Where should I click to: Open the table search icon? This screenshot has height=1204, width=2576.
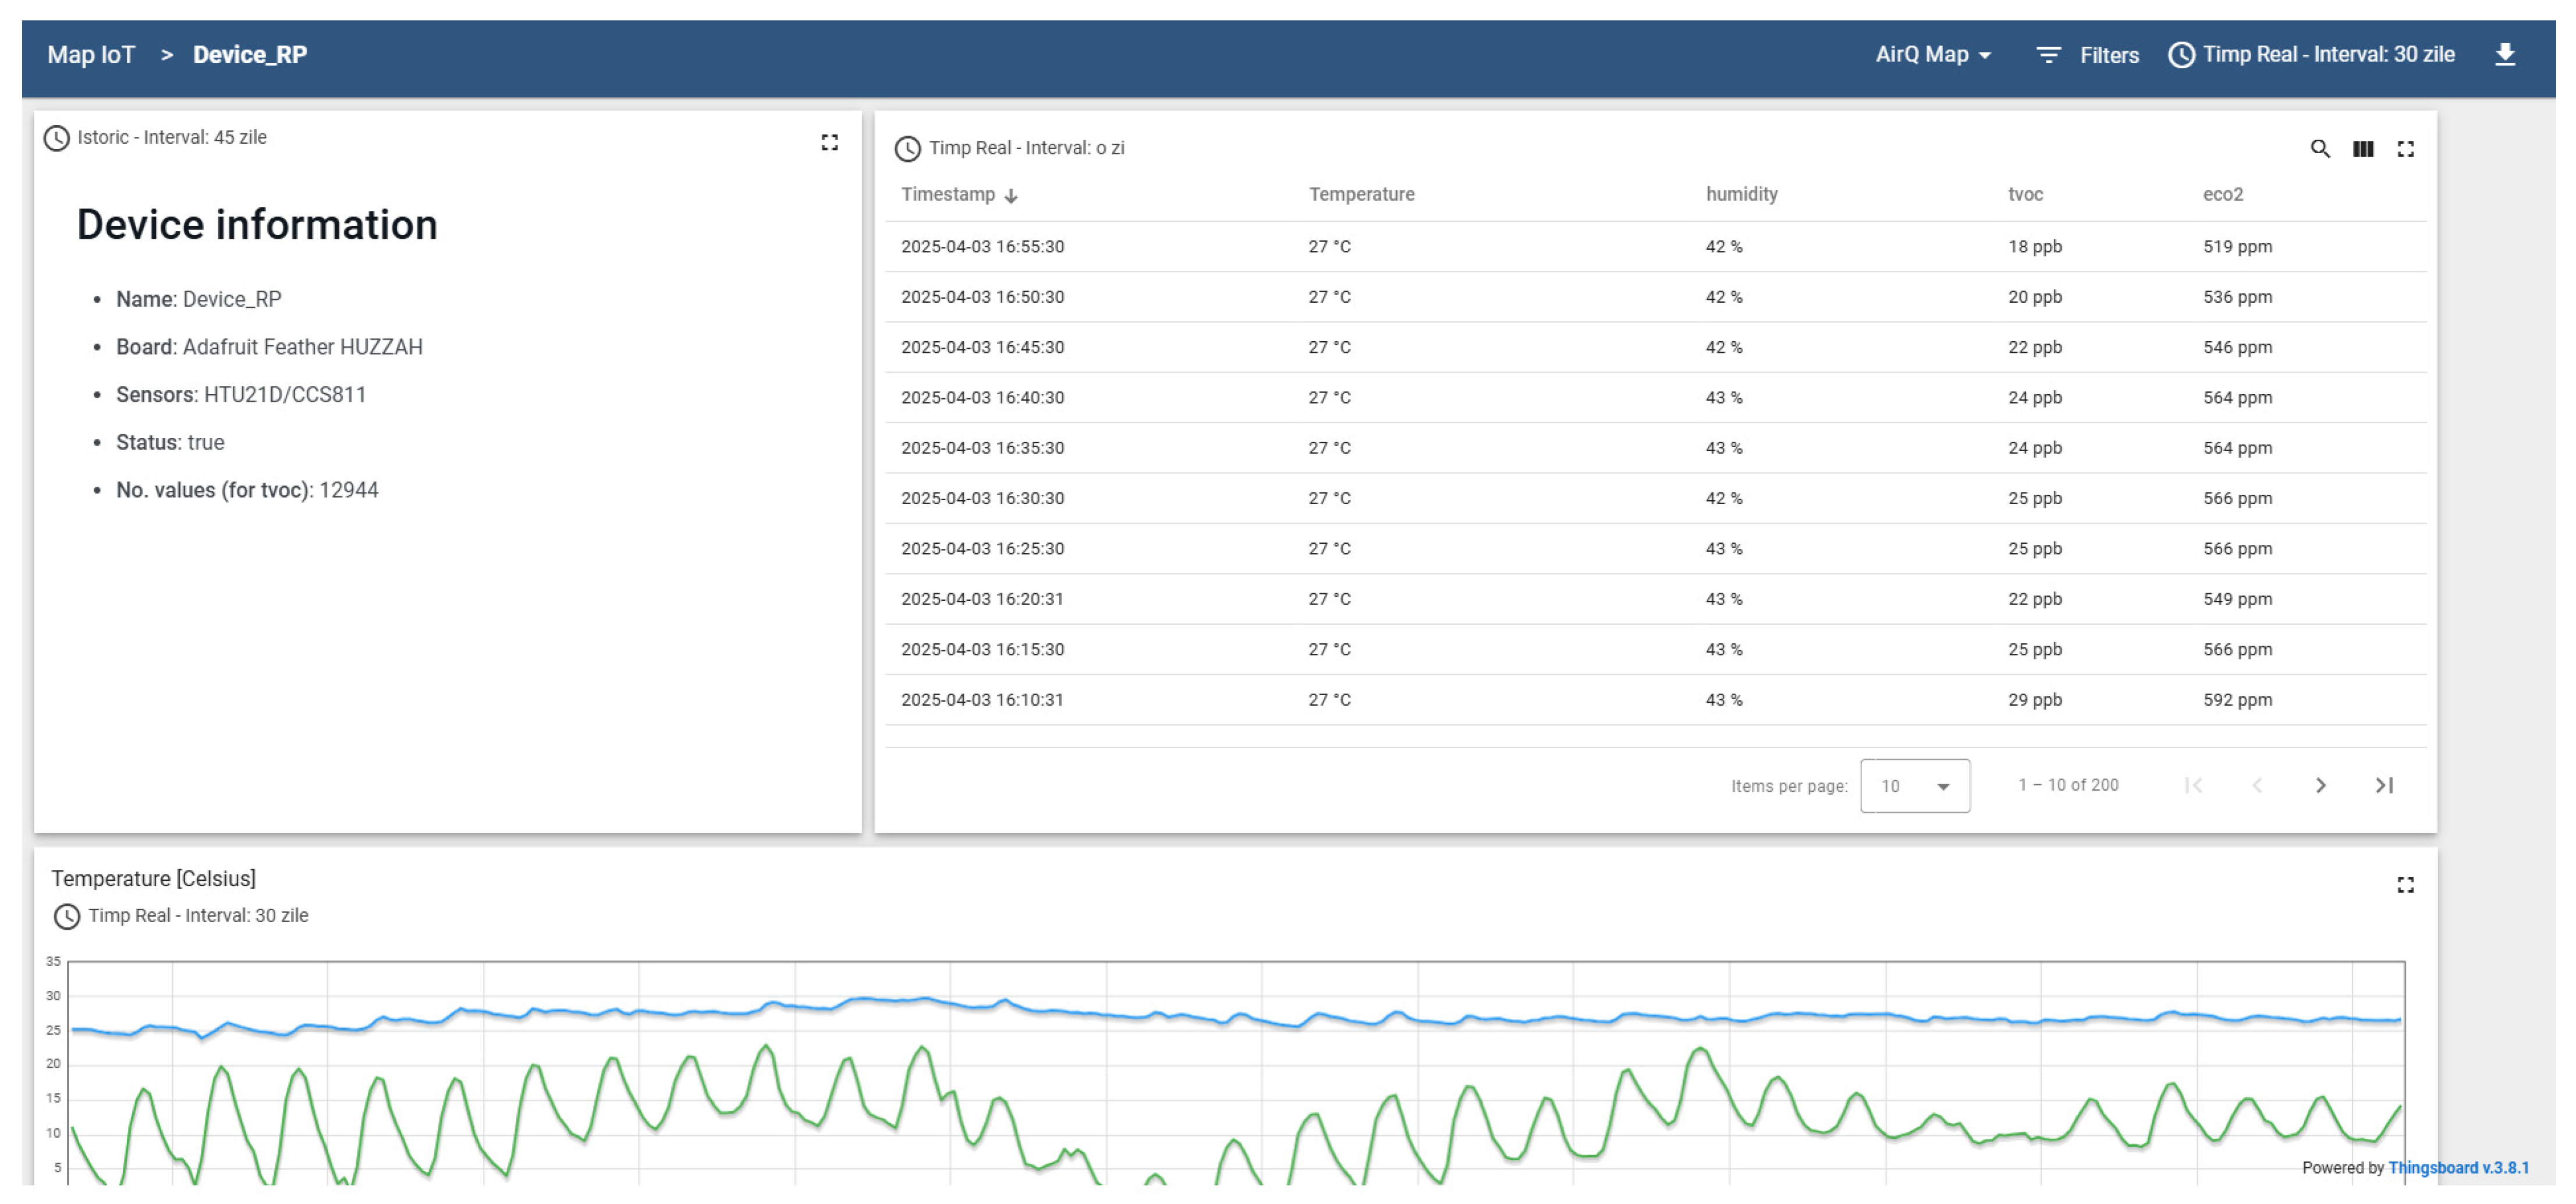click(x=2320, y=149)
